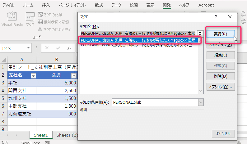
Task: Open the ページレイアウト tab
Action: 72,5
